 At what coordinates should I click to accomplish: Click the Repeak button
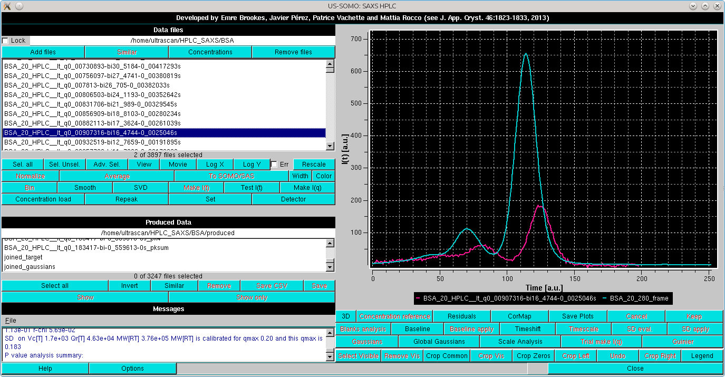click(127, 199)
